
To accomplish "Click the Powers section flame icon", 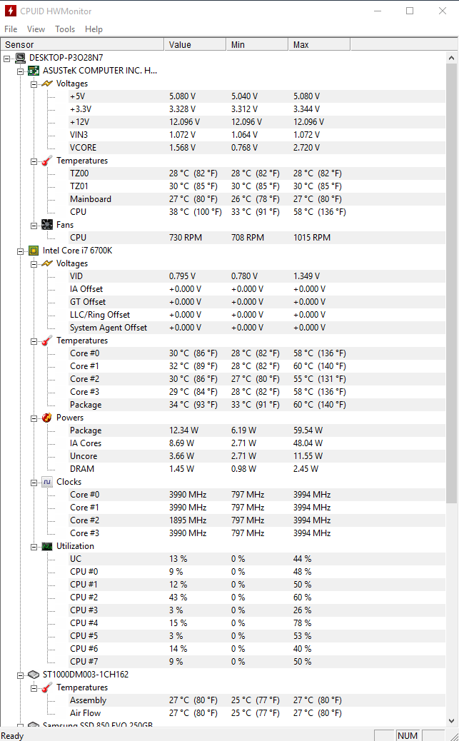I will tap(47, 418).
